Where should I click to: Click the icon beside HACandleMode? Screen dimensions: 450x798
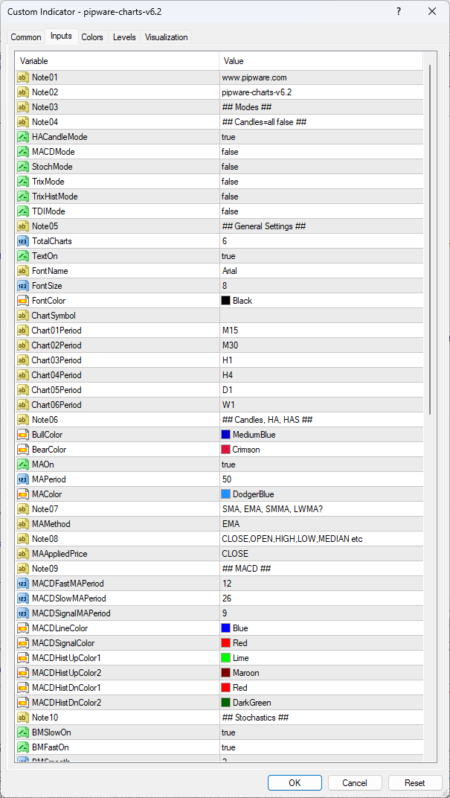coord(22,137)
